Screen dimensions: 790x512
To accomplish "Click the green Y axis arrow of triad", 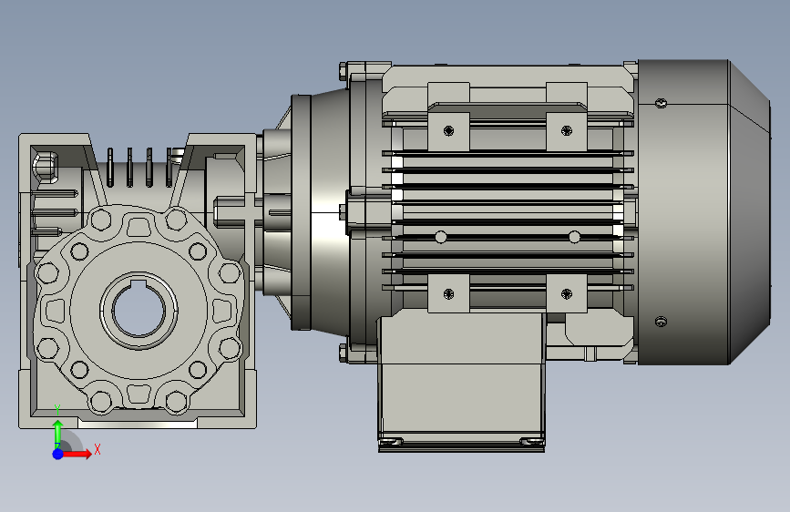I will point(58,434).
